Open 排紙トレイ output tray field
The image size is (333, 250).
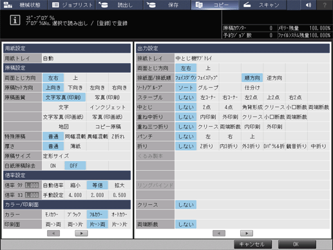click(252, 58)
